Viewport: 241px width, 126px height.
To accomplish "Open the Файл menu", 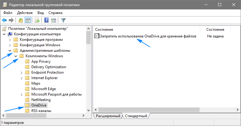I will point(8,13).
